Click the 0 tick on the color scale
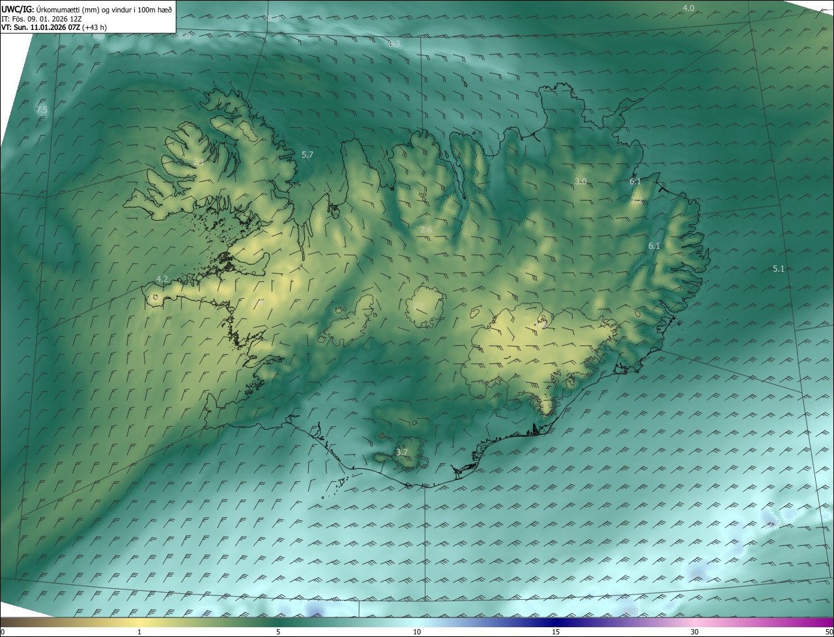 point(3,632)
